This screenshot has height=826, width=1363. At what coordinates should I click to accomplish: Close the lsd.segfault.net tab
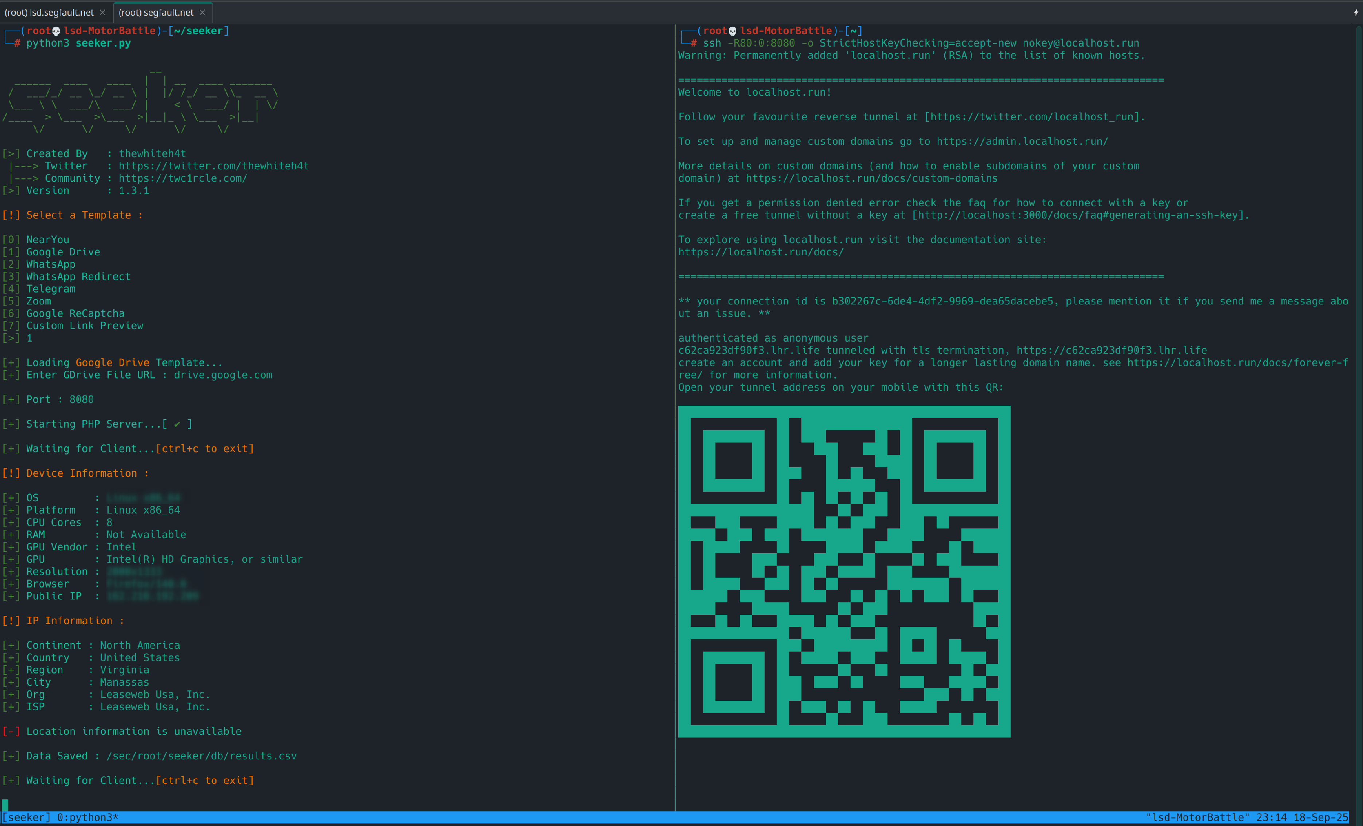tap(102, 12)
